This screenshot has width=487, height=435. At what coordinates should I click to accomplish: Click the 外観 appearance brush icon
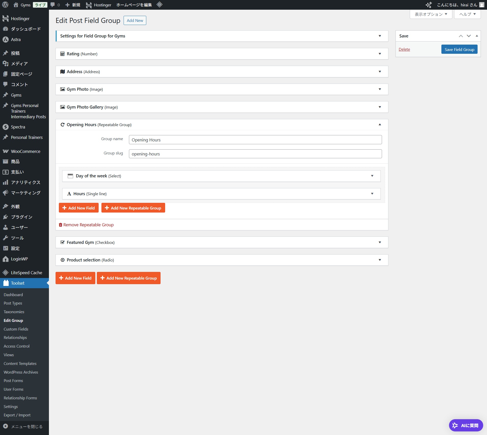point(6,207)
